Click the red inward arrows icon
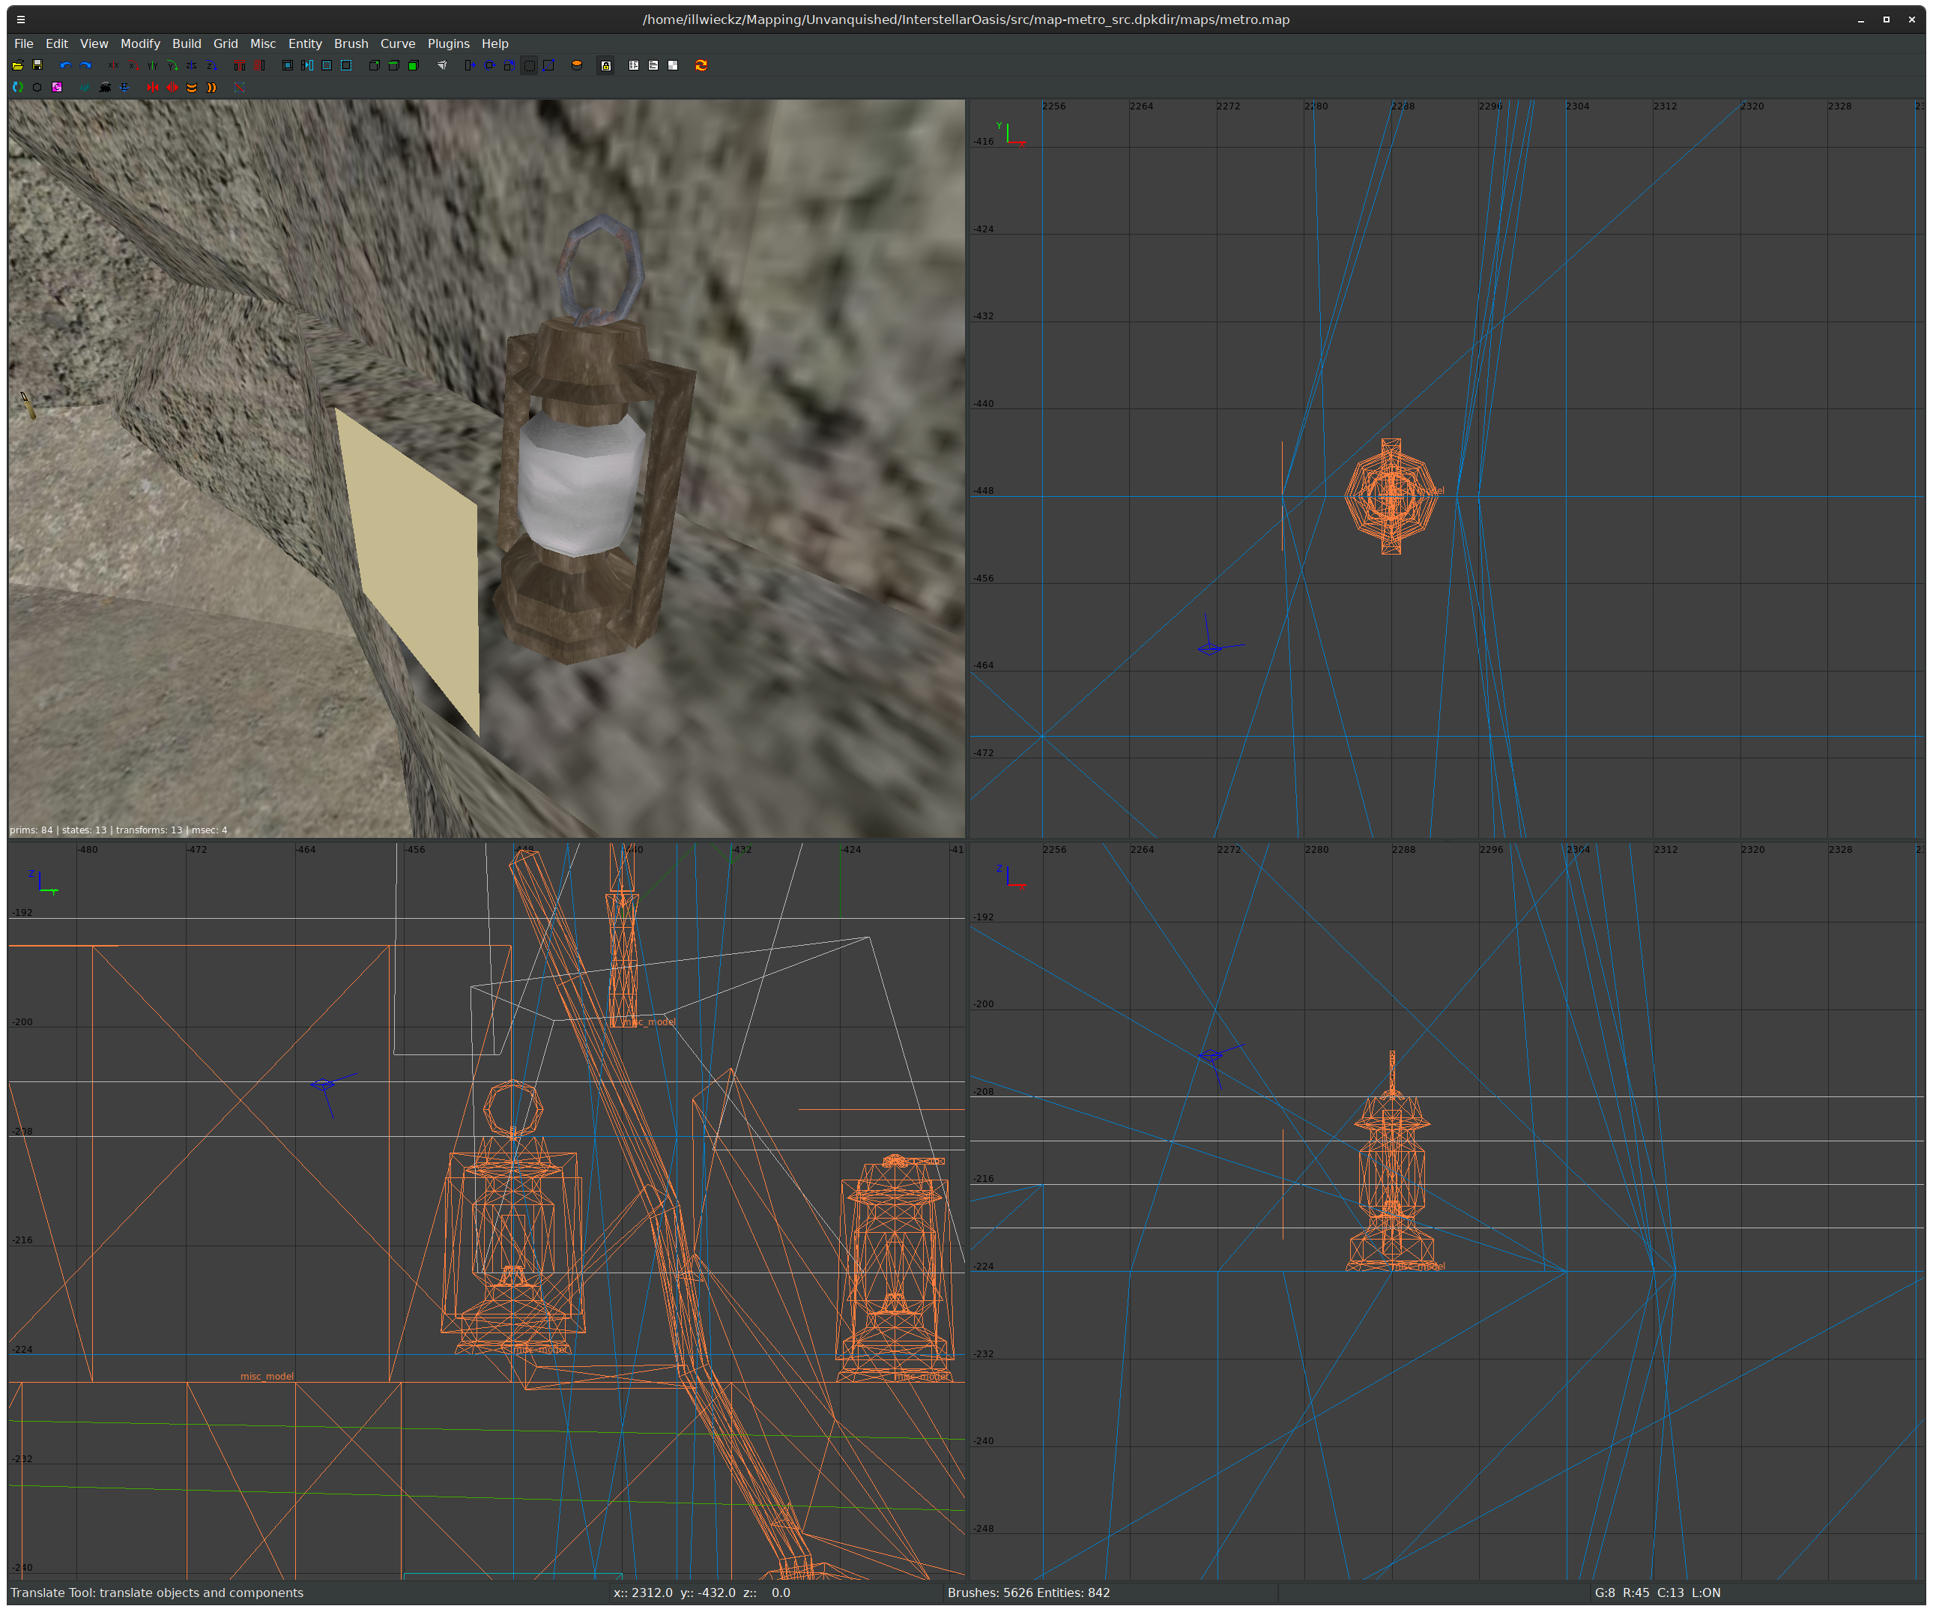 [x=153, y=88]
